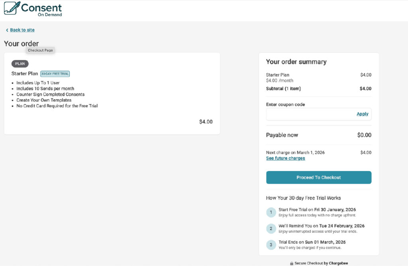
Task: Open the See future charges link
Action: pyautogui.click(x=285, y=158)
